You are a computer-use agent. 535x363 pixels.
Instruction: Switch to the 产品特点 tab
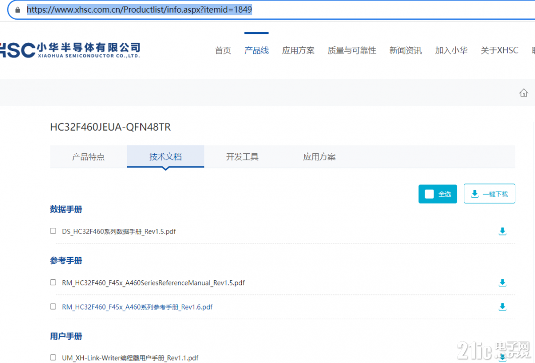tap(88, 157)
